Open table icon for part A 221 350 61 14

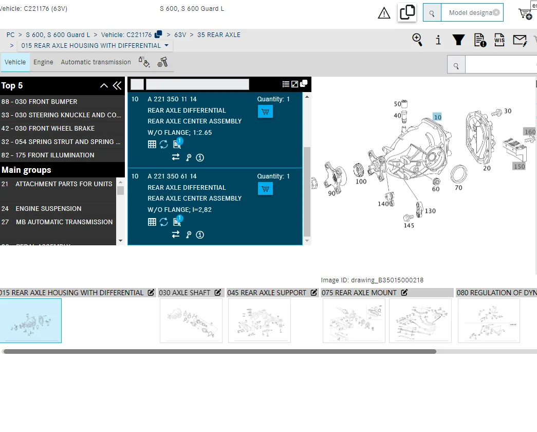pos(152,222)
